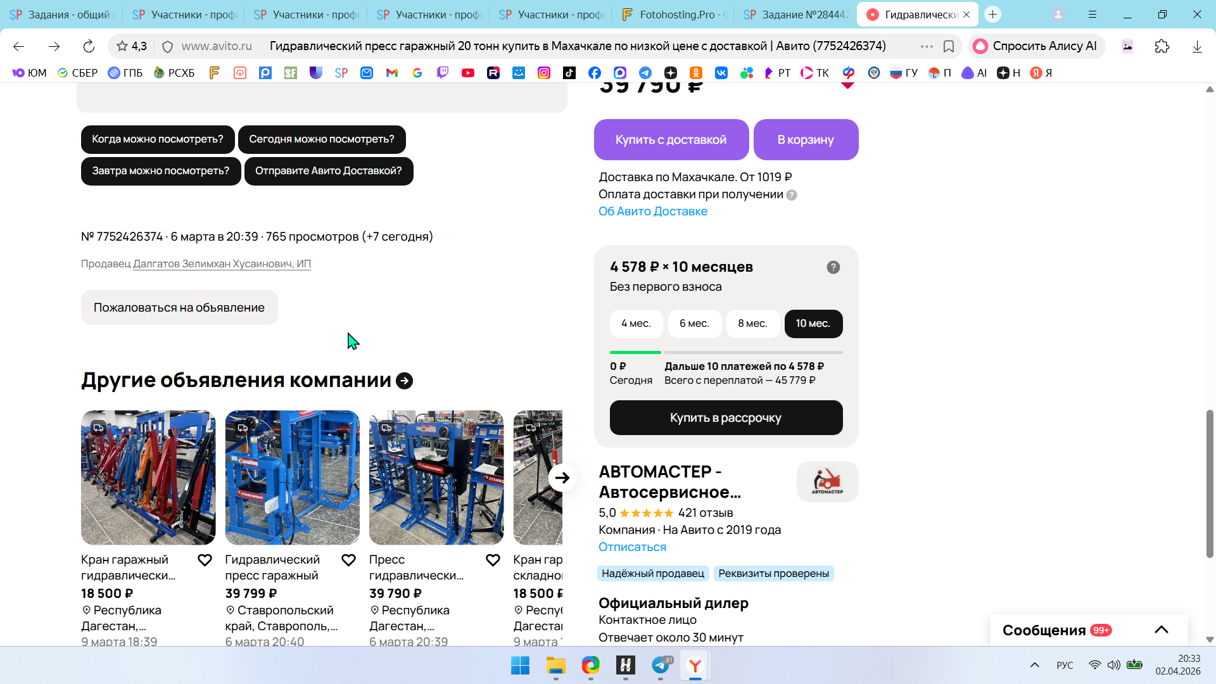Image resolution: width=1216 pixels, height=684 pixels.
Task: Favorite the Гидравлический пресс гаражный 39 799 listing
Action: click(x=348, y=560)
